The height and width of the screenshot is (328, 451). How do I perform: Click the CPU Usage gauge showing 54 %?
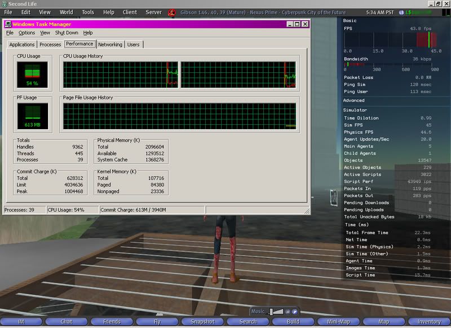pos(32,75)
